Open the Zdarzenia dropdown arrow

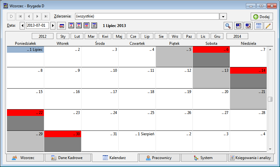point(223,17)
